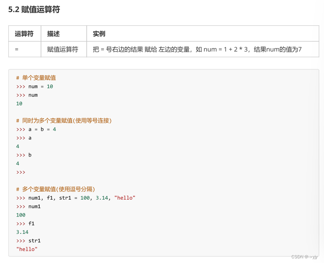The image size is (324, 263).
Task: Click the output value '100'
Action: pyautogui.click(x=21, y=215)
